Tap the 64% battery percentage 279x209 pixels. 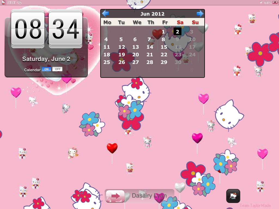268,2
